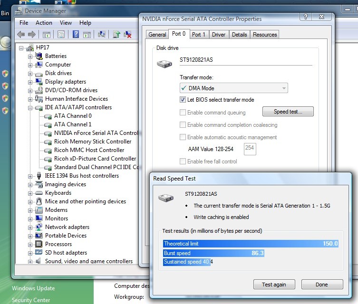
Task: Click the IEEE 1394 Bus host controllers icon
Action: pos(39,176)
